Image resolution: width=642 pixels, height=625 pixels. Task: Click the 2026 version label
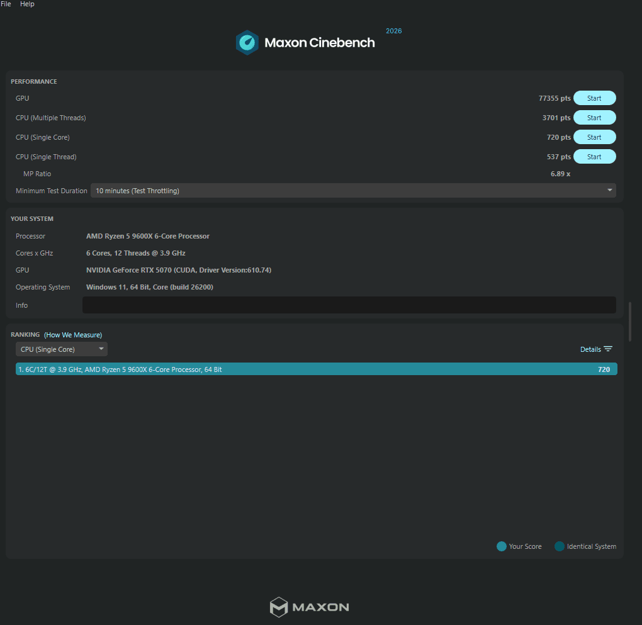coord(393,31)
